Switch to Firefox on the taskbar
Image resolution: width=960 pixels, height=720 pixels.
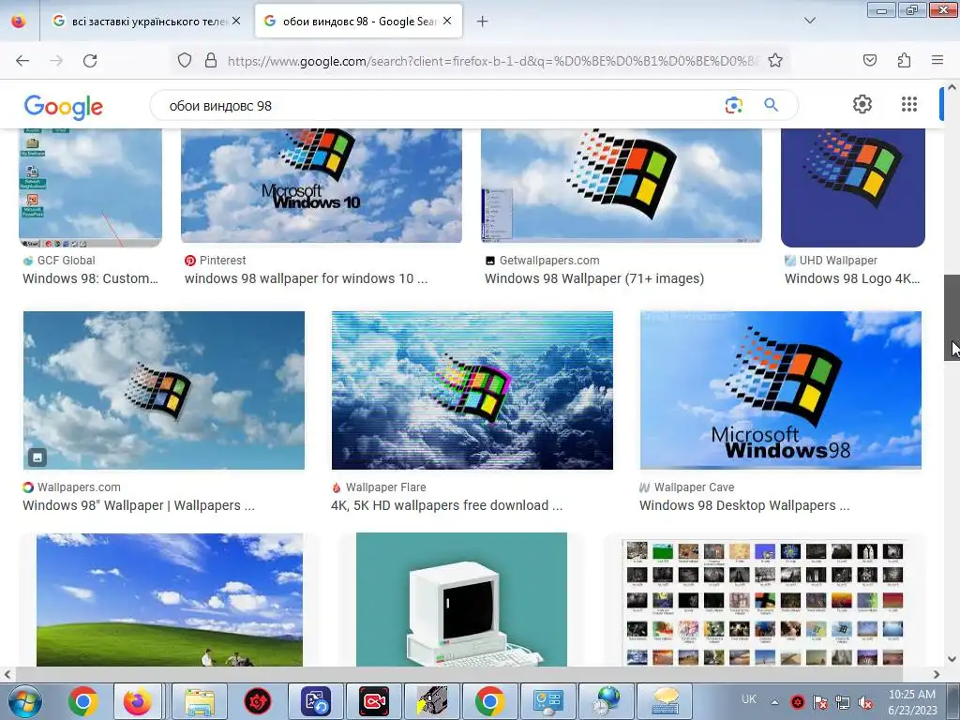137,701
